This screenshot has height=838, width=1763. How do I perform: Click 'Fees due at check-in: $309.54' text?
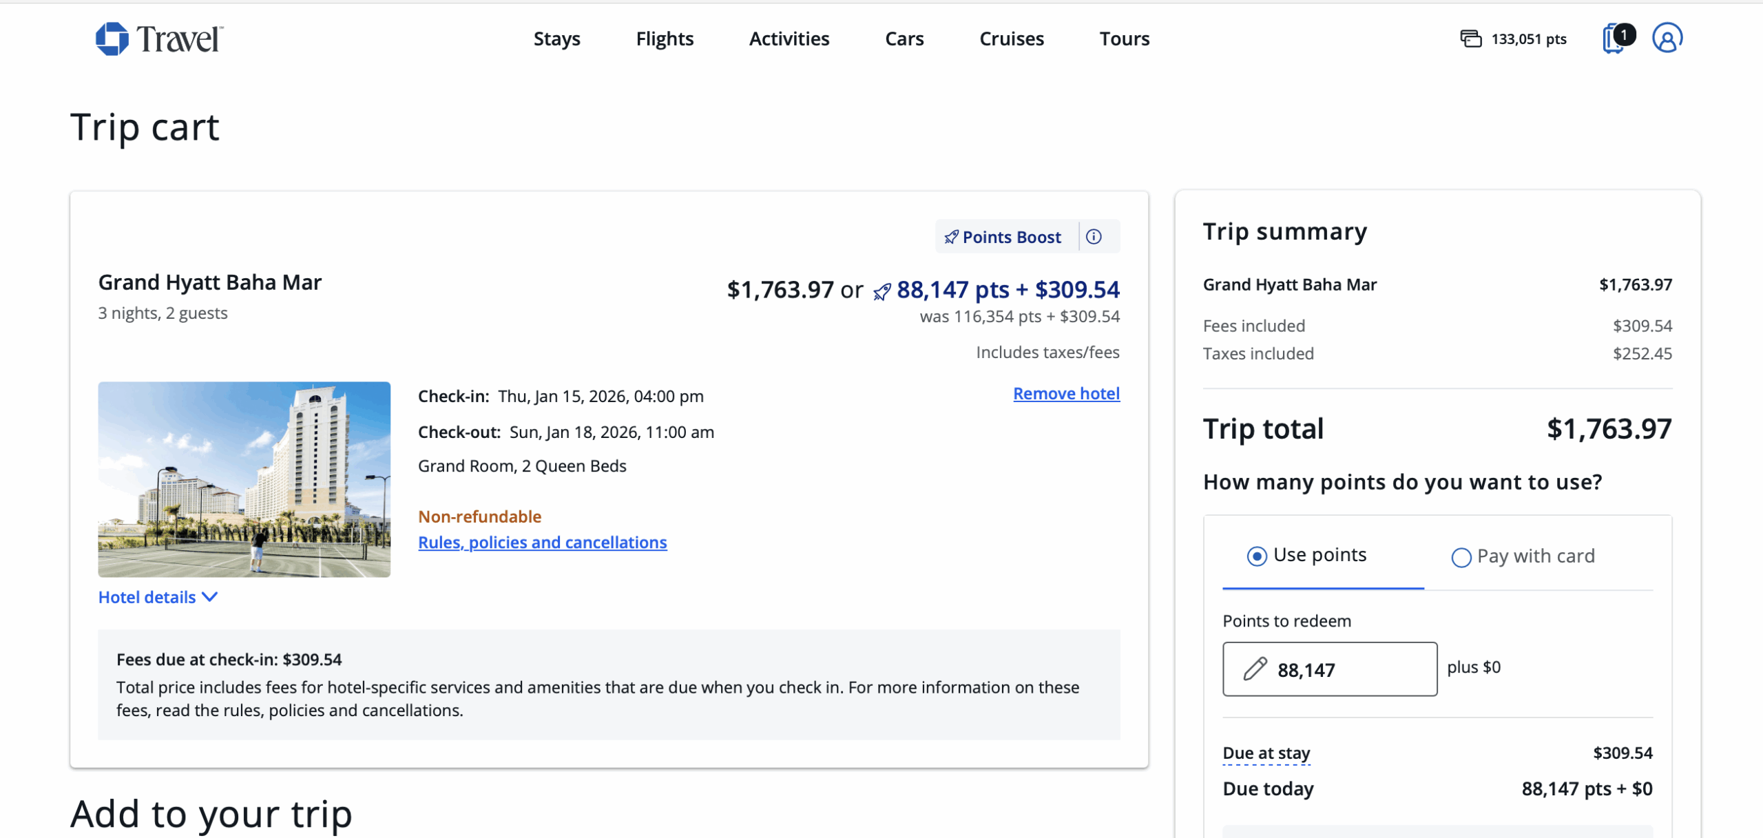pos(229,660)
